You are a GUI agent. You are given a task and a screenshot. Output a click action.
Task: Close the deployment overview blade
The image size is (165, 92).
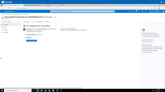click(x=162, y=17)
